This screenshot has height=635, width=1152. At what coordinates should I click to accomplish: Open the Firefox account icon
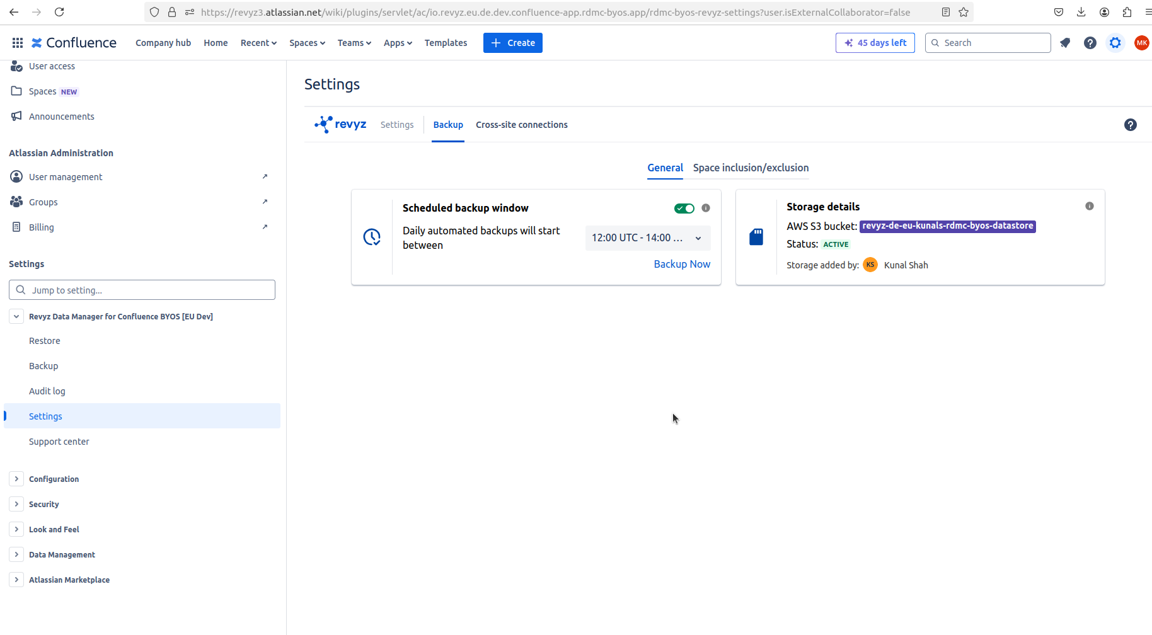click(x=1104, y=12)
